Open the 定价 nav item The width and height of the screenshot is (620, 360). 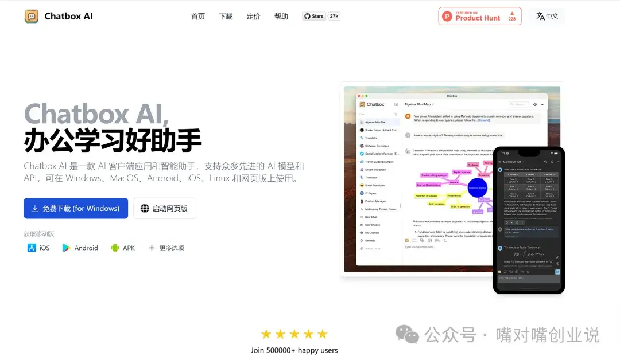[x=254, y=16]
